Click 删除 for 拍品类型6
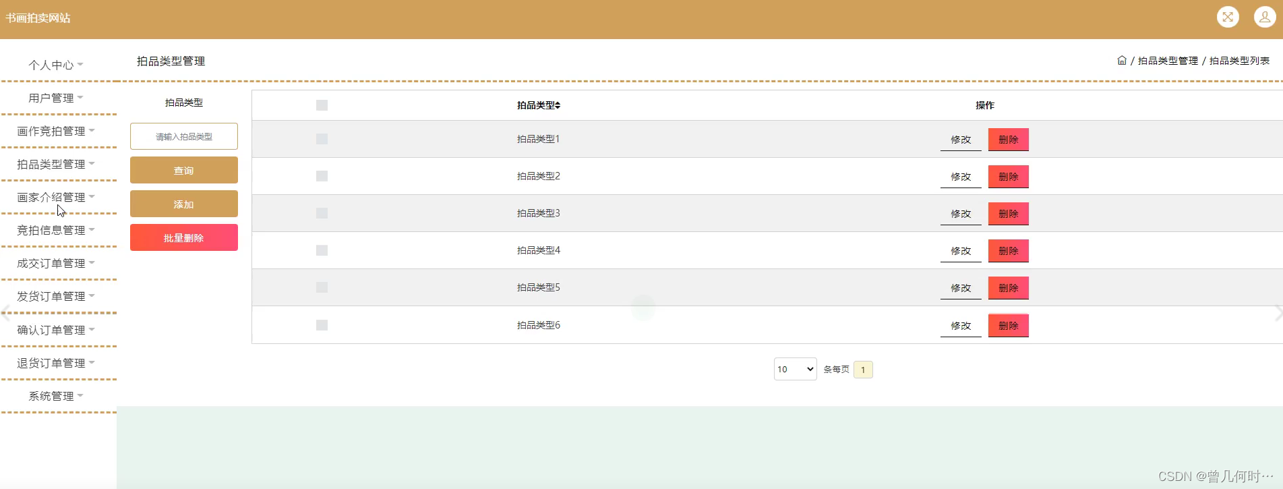This screenshot has width=1283, height=489. coord(1009,326)
